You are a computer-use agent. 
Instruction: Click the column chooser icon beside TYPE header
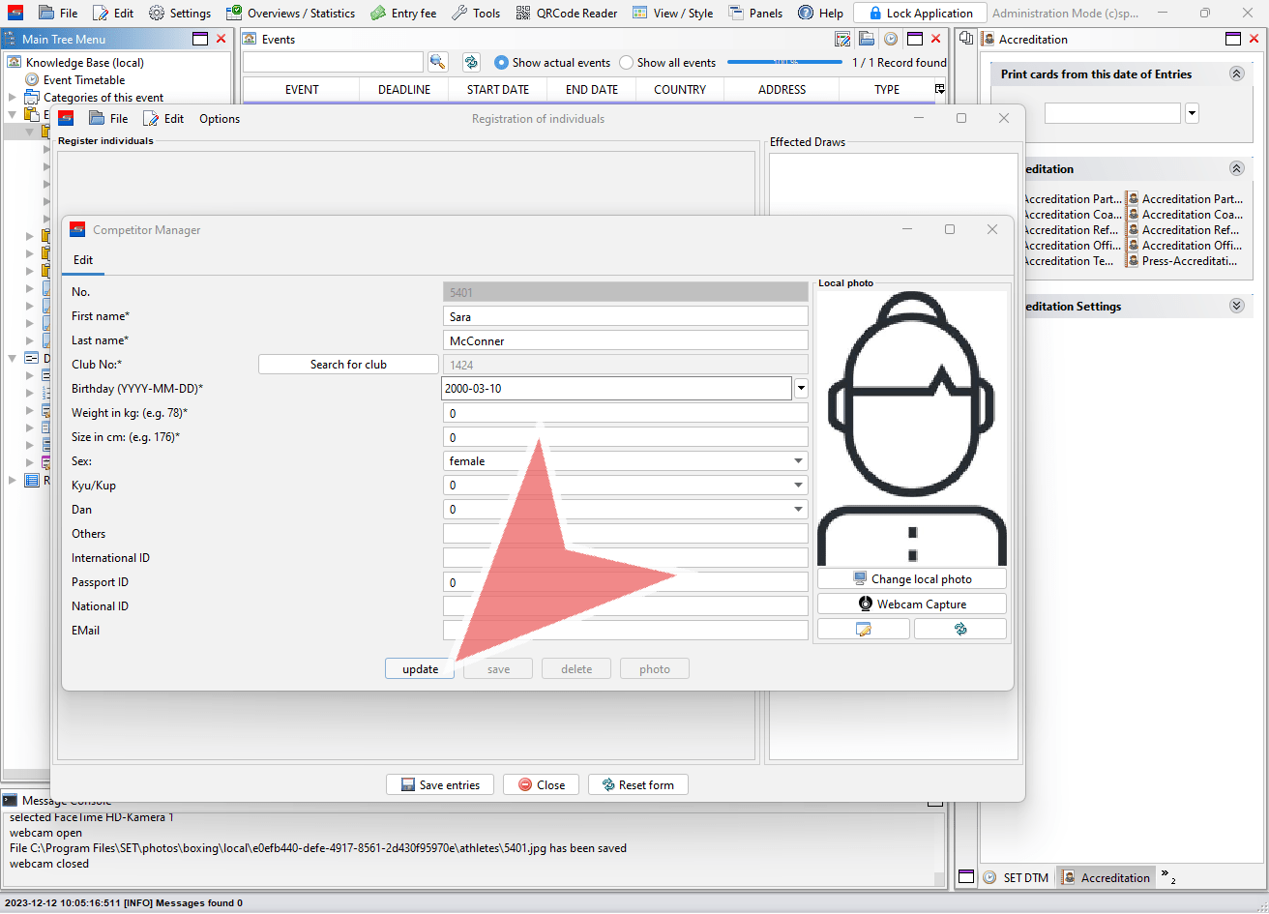click(939, 89)
